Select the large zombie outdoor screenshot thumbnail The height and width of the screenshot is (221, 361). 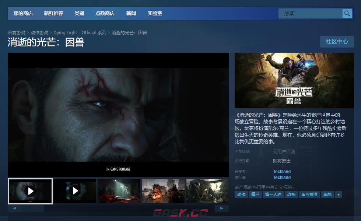[207, 191]
